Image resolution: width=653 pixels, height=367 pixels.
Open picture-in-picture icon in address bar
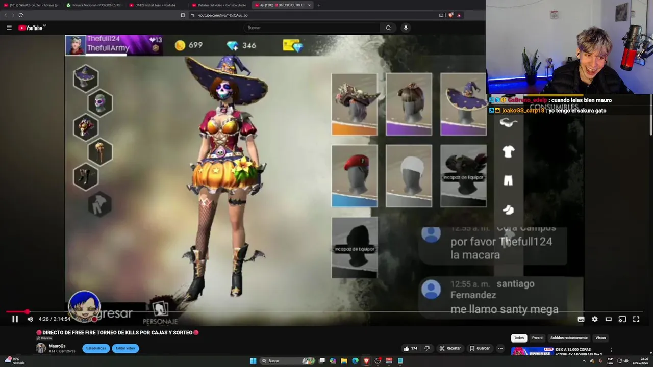[441, 15]
